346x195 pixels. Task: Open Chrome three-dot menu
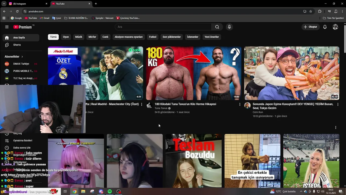tap(342, 11)
